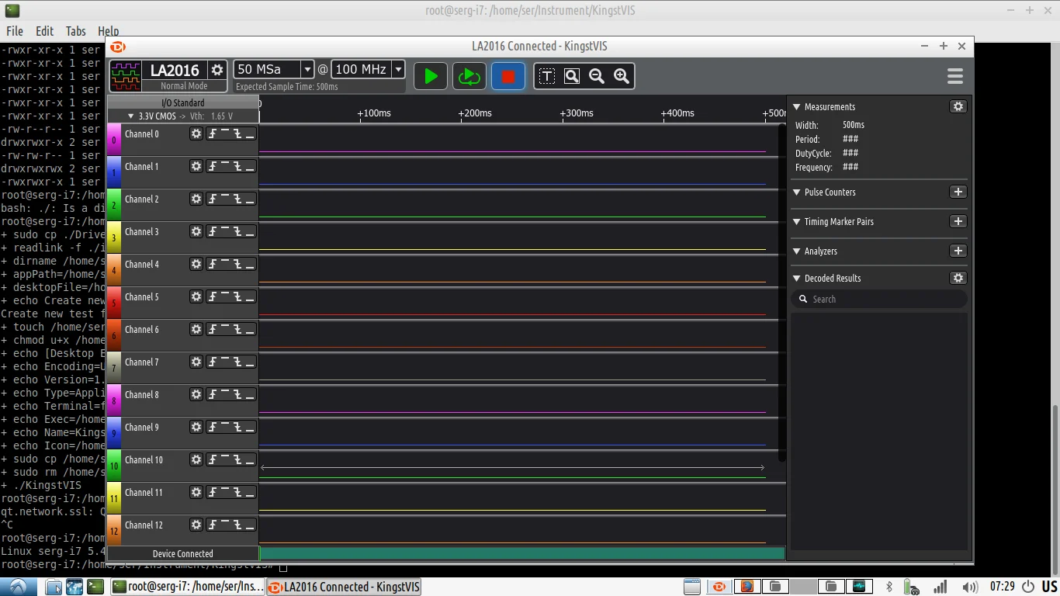Add a new timing marker pair

click(958, 221)
